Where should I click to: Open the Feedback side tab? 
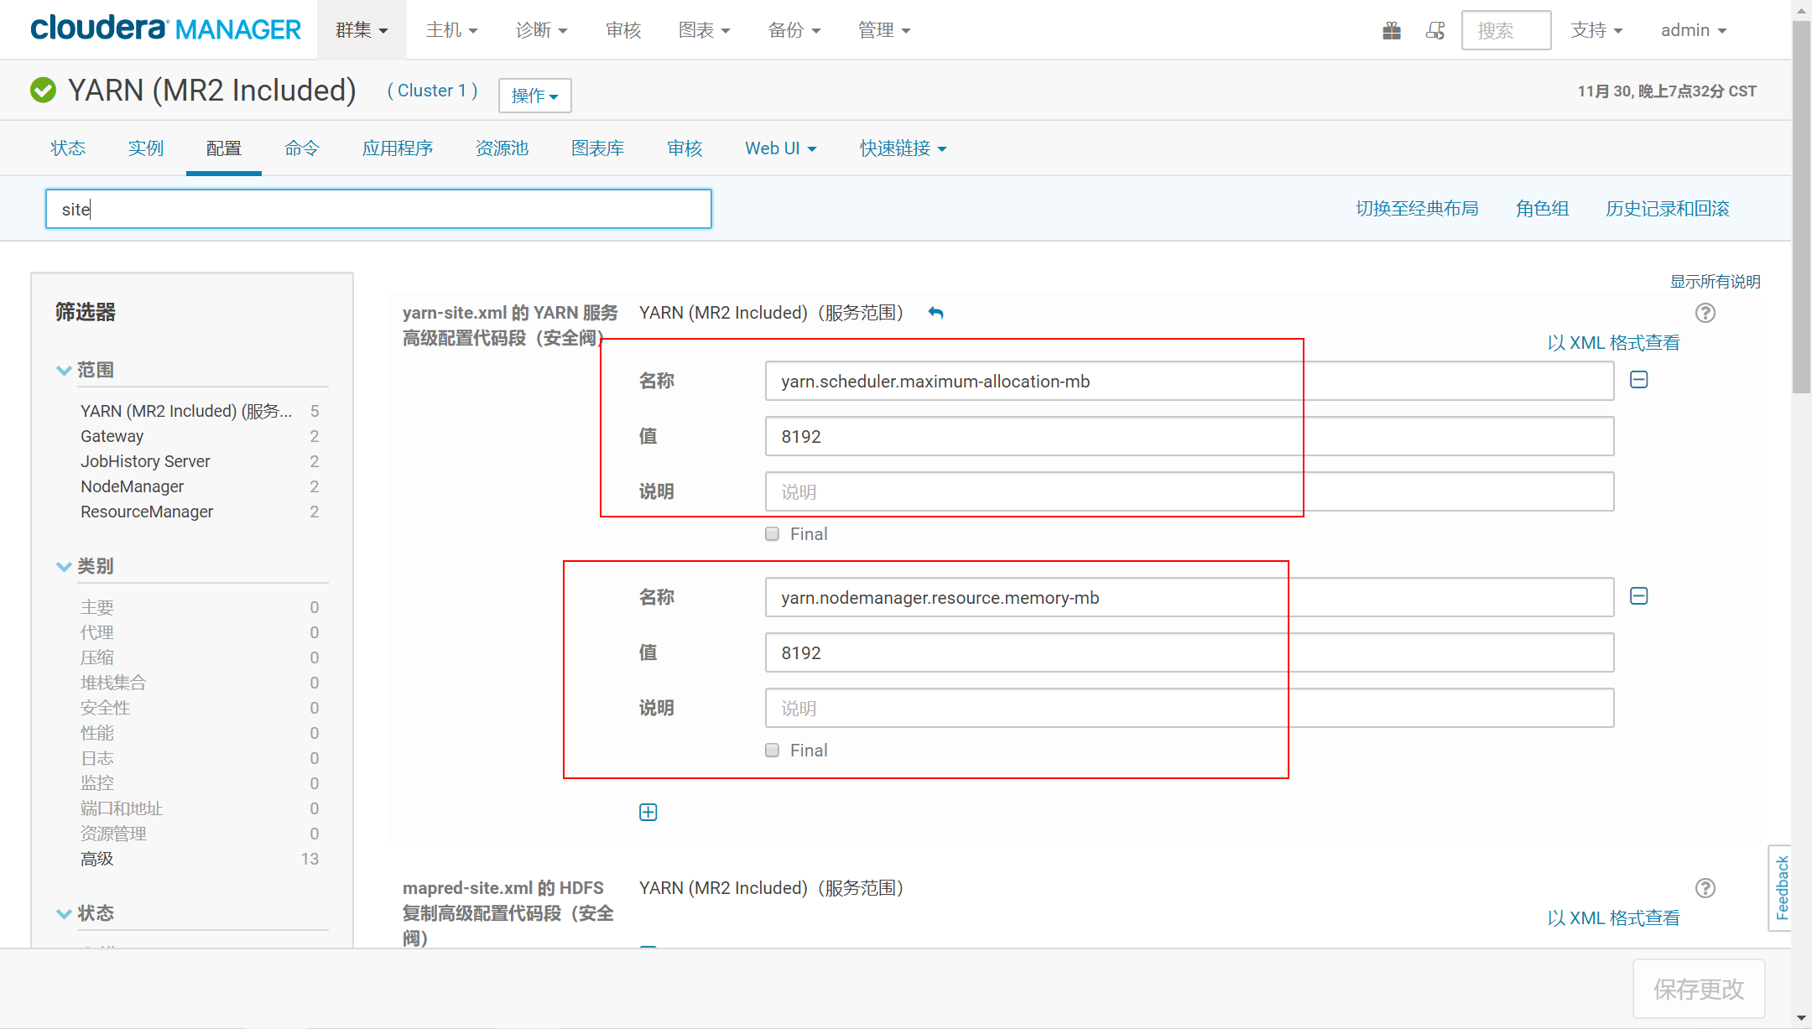1781,888
